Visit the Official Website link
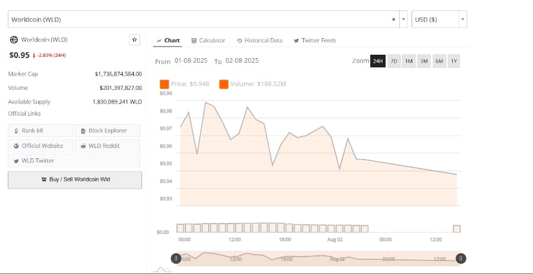The image size is (533, 274). pos(41,145)
